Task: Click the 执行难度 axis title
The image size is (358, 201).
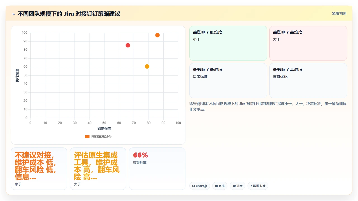Action: (x=17, y=76)
